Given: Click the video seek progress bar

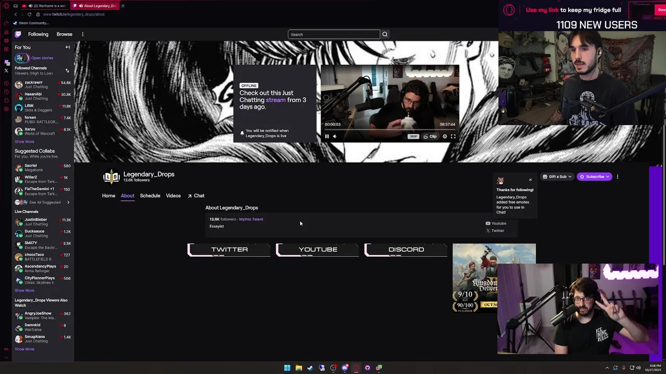Looking at the screenshot, I should (390, 129).
